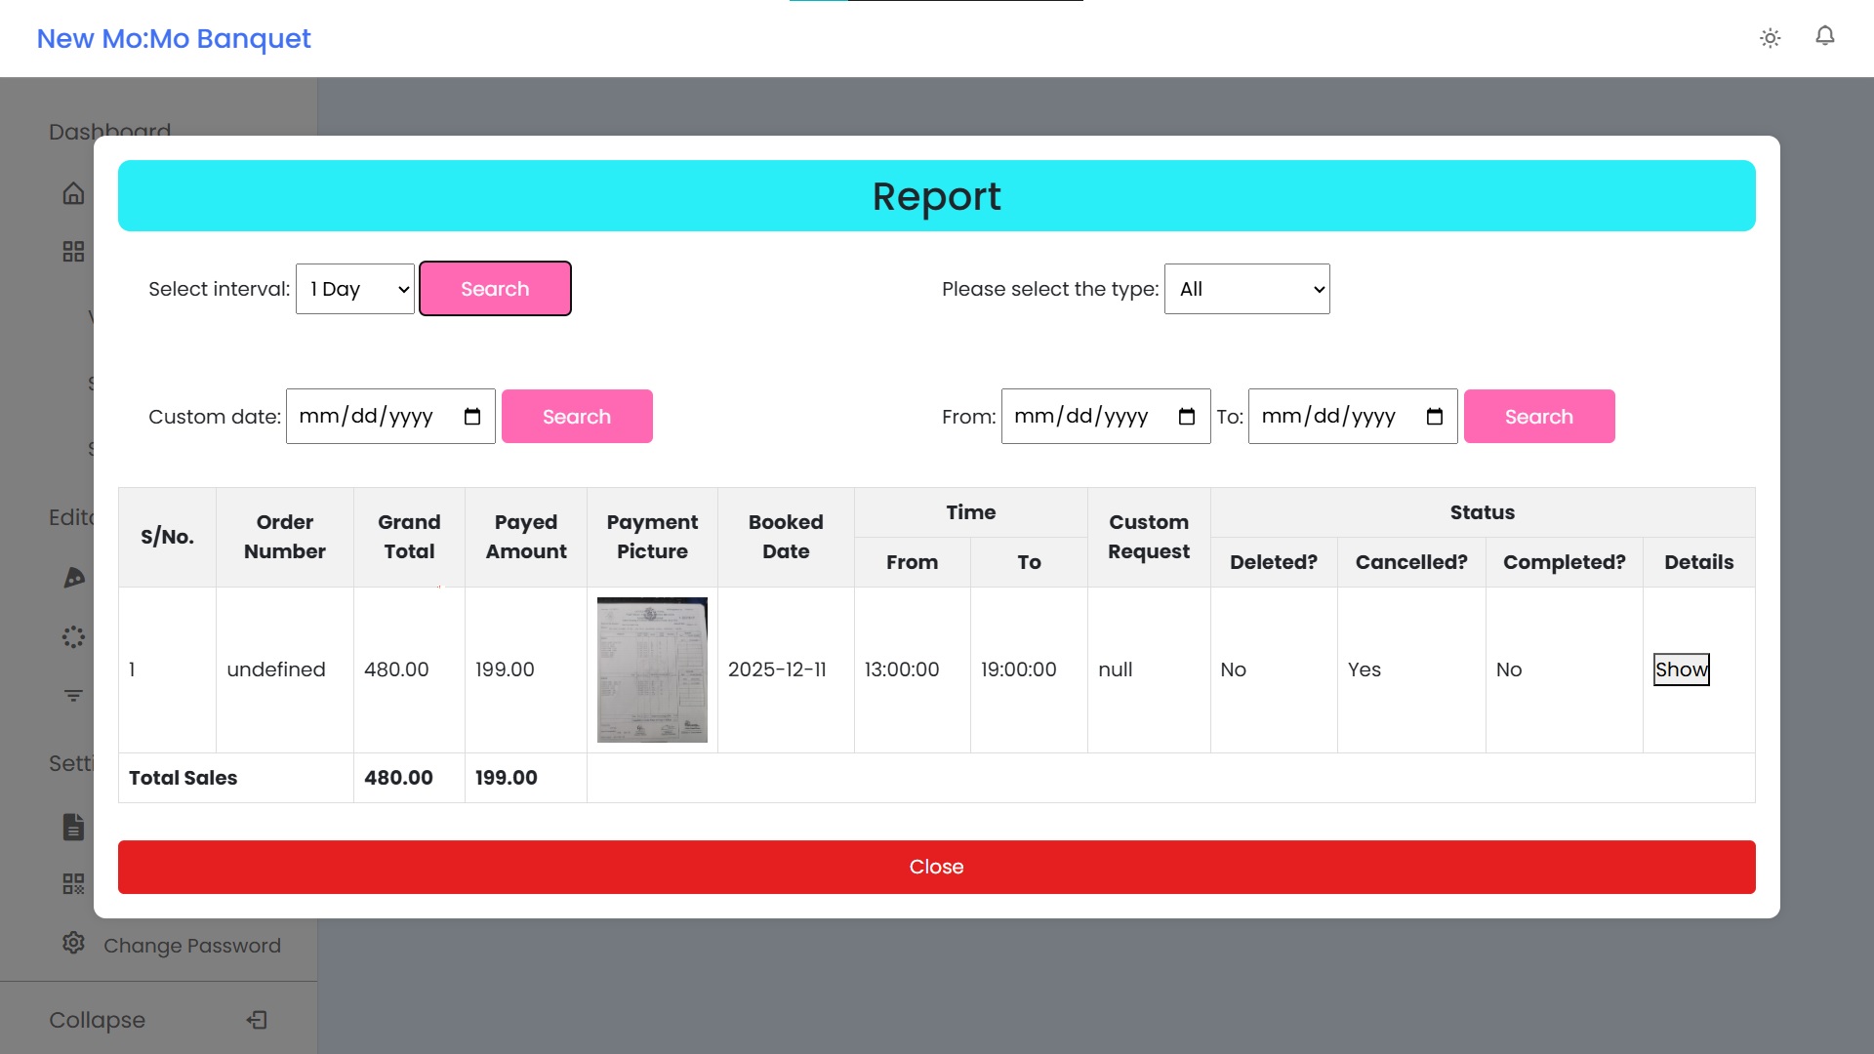This screenshot has width=1874, height=1054.
Task: Open the payment picture thumbnail
Action: [x=652, y=669]
